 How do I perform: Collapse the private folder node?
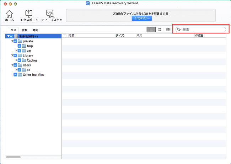12,41
